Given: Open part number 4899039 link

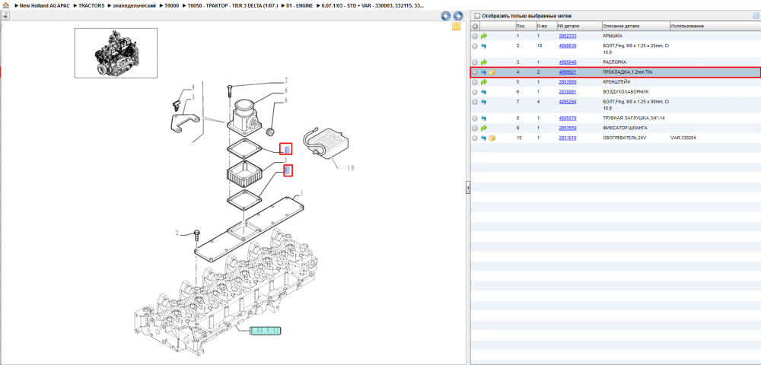Looking at the screenshot, I should click(568, 46).
